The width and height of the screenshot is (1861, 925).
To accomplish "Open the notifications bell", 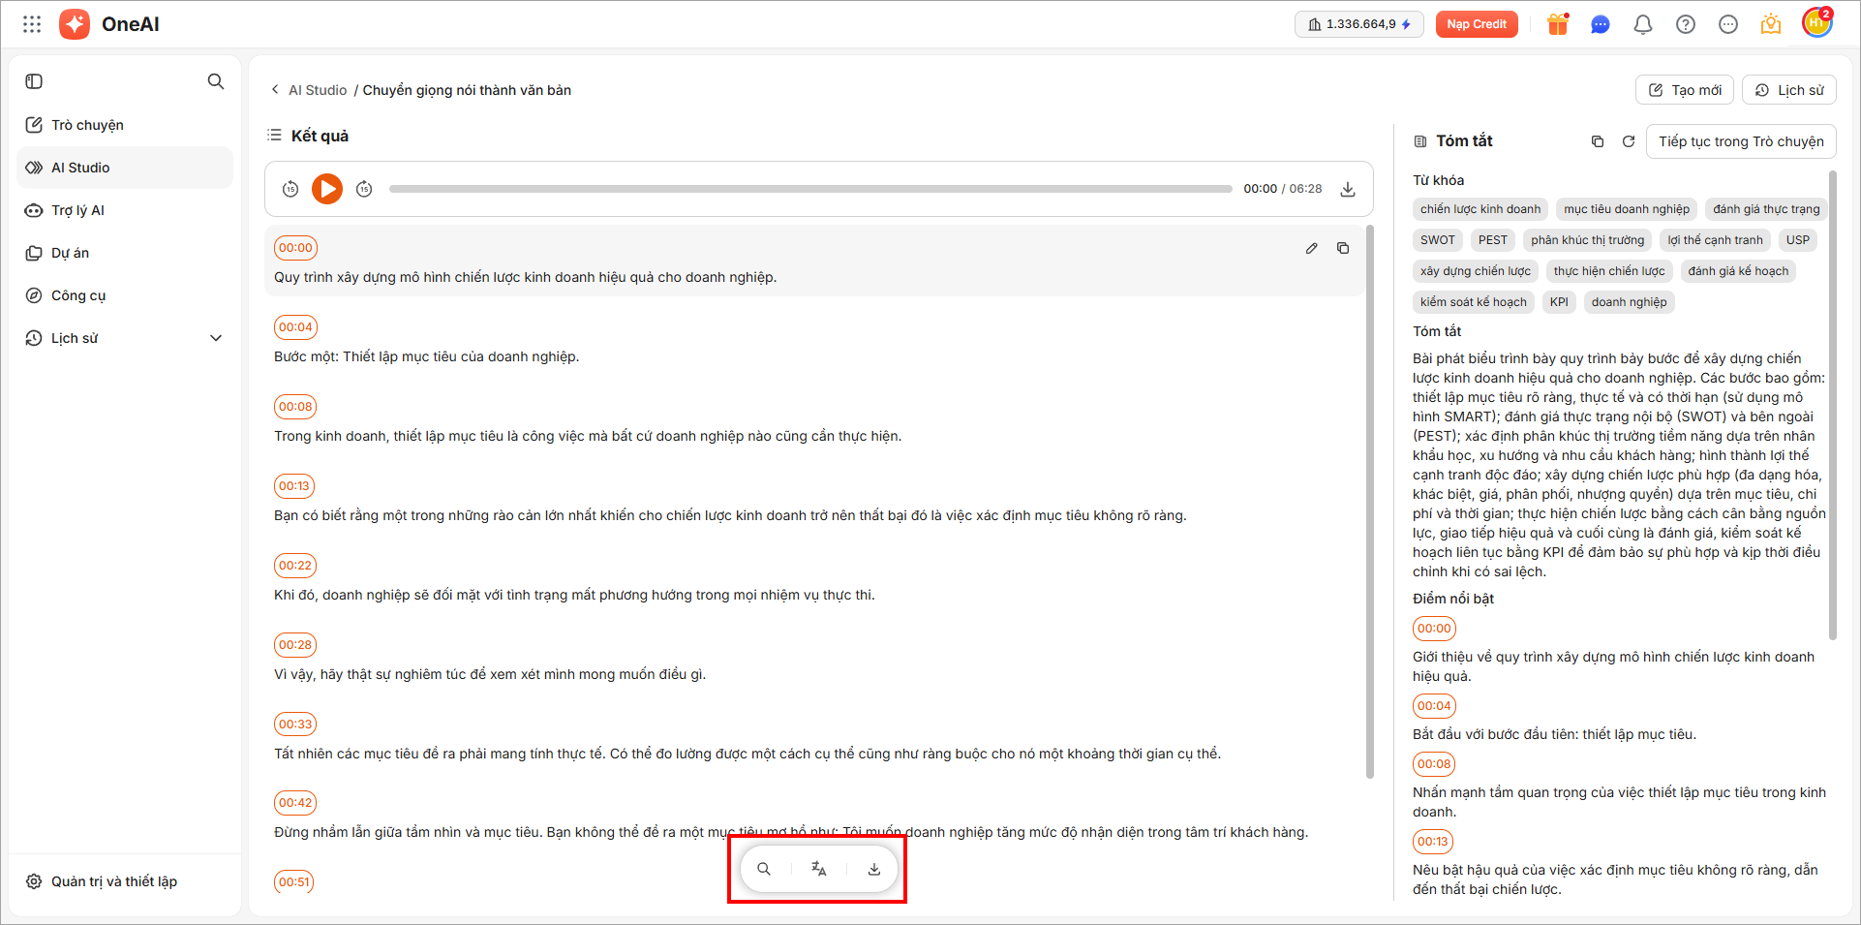I will pos(1643,24).
